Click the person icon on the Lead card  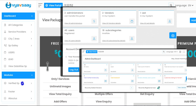(132, 70)
